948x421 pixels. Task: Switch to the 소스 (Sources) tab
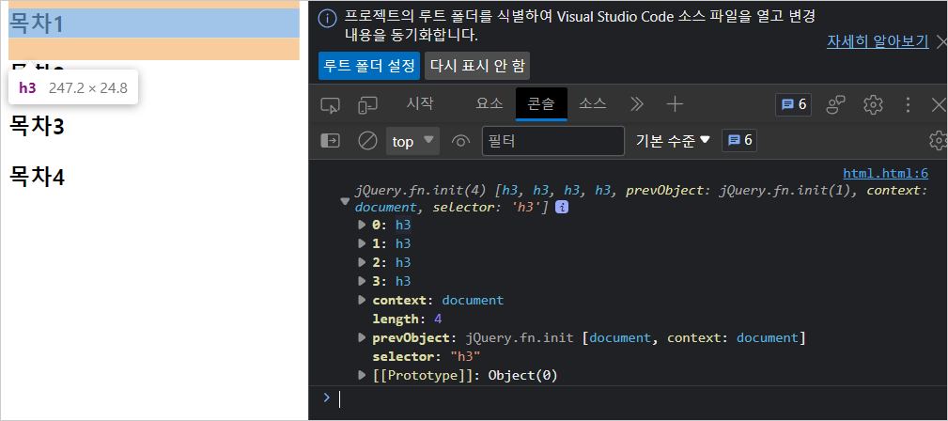[593, 104]
